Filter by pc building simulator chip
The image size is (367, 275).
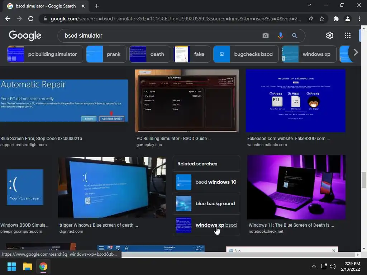pos(45,54)
